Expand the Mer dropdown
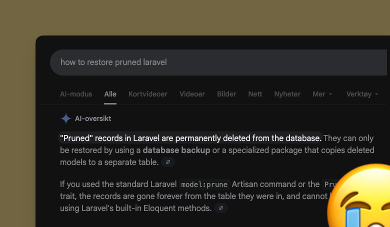390x227 pixels. (322, 94)
